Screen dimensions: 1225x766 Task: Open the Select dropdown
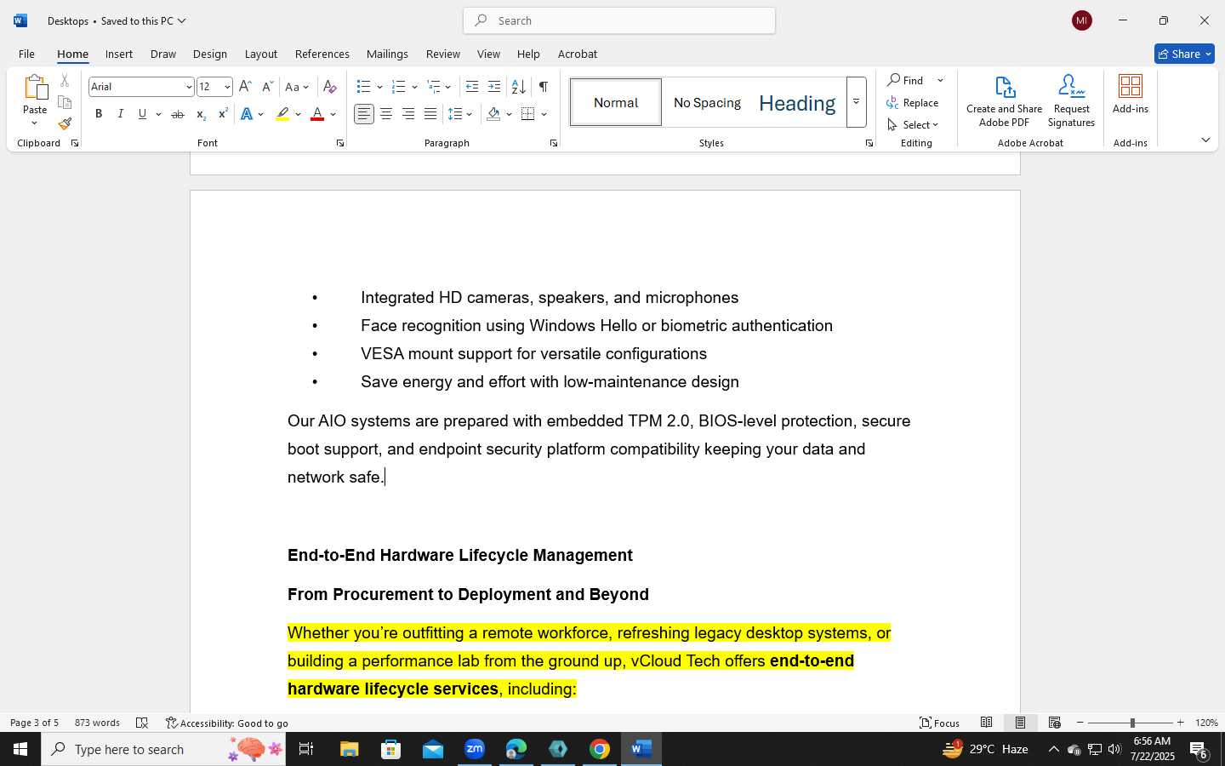coord(913,125)
